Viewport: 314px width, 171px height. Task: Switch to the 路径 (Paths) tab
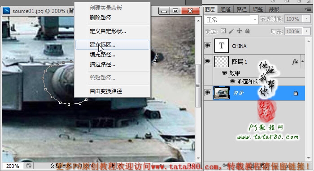242,9
